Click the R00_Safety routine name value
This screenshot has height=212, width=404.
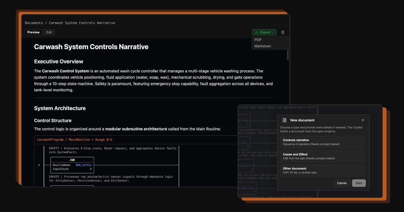coord(83,165)
